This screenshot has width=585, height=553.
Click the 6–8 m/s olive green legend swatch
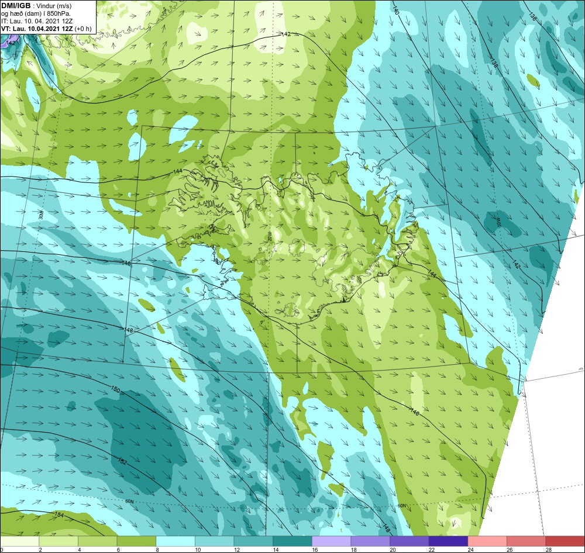(136, 541)
